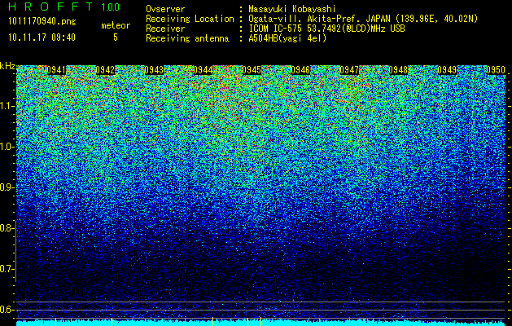Select the version number 1.0.0
The image size is (512, 326).
click(x=111, y=7)
